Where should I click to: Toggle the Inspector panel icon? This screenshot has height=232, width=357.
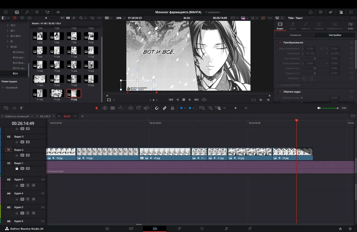pyautogui.click(x=341, y=12)
